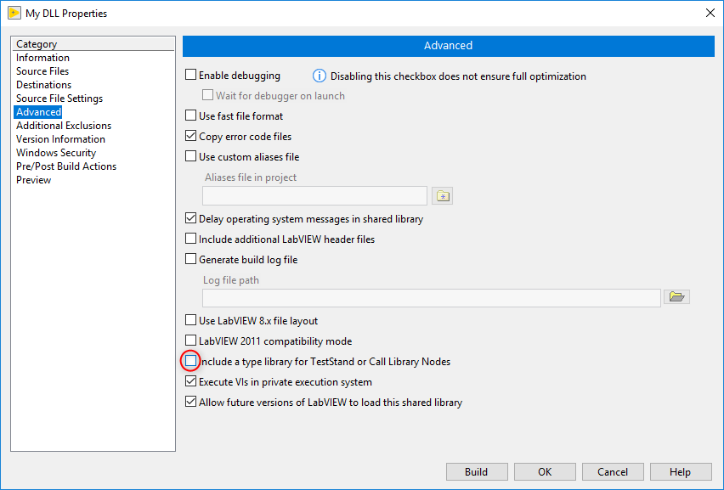The height and width of the screenshot is (490, 724).
Task: Select Windows Security in category list
Action: point(56,153)
